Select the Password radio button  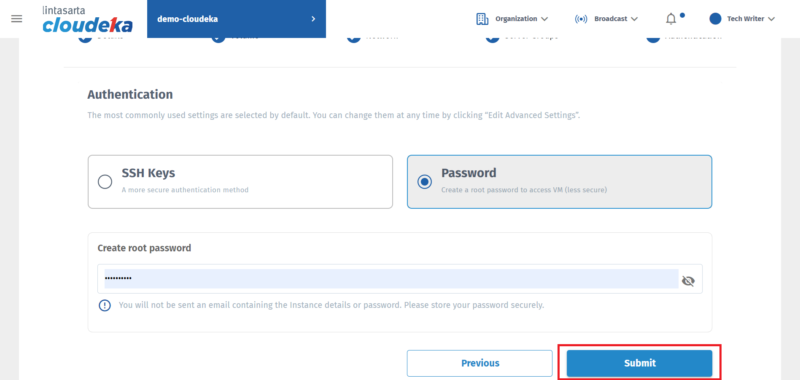[x=425, y=182]
